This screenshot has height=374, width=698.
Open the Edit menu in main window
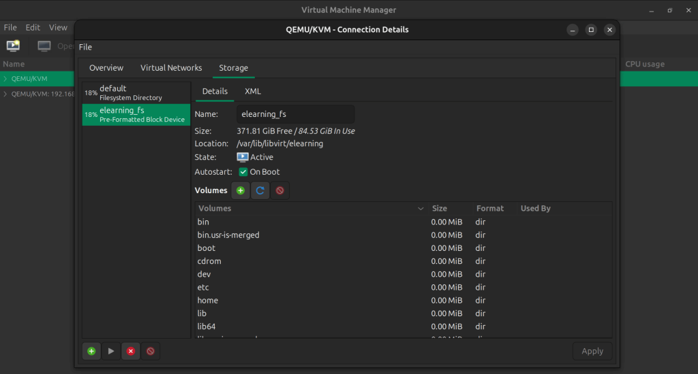coord(33,27)
